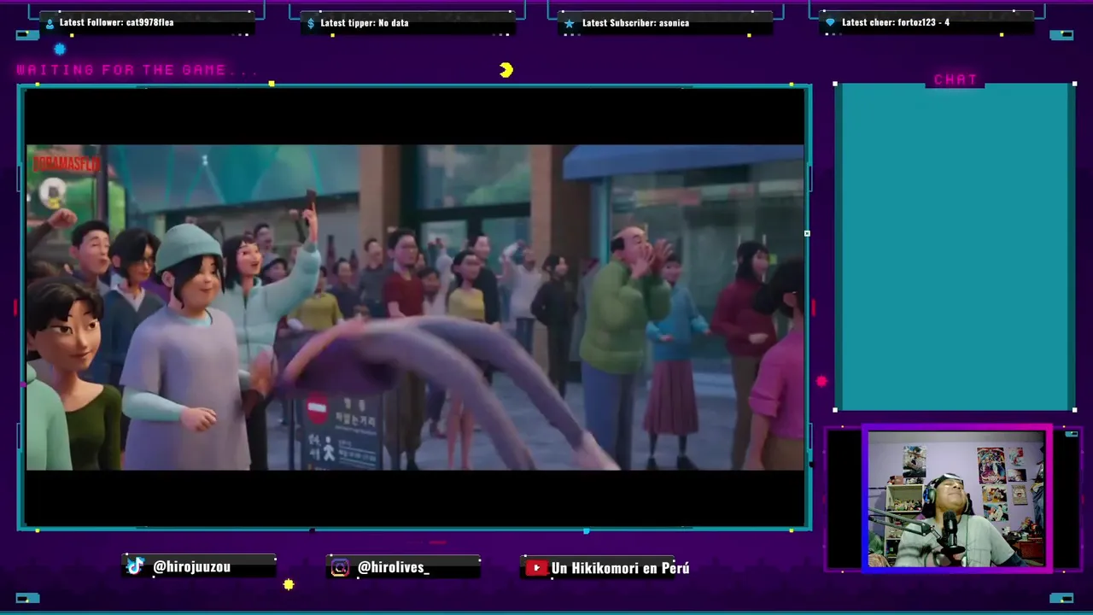
Task: Click the Latest Follower person icon
Action: coord(50,23)
